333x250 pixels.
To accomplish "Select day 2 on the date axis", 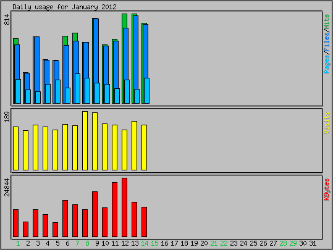I will pyautogui.click(x=28, y=243).
